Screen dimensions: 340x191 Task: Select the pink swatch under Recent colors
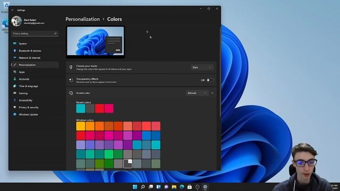click(x=109, y=108)
